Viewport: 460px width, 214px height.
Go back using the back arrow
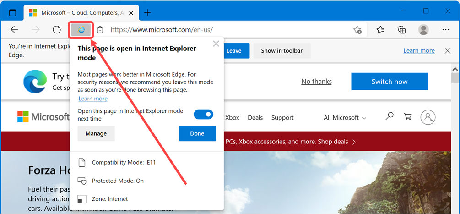15,30
